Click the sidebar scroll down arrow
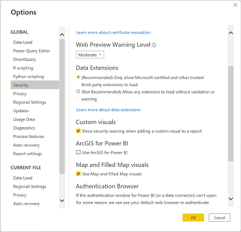241x232 pixels. [x=62, y=201]
